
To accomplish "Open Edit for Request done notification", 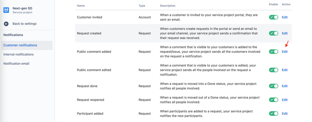I will pyautogui.click(x=284, y=86).
